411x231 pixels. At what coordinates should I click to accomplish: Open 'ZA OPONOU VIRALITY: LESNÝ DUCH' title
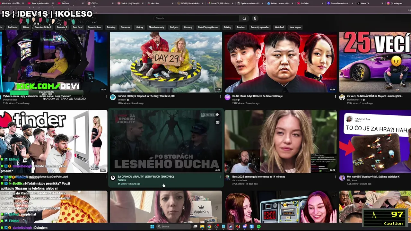(146, 176)
